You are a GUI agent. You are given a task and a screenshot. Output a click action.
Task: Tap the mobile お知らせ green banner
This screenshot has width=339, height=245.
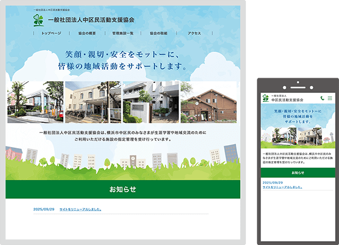[x=298, y=173]
